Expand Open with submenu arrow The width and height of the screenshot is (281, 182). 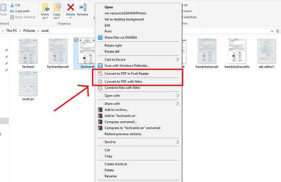(178, 96)
